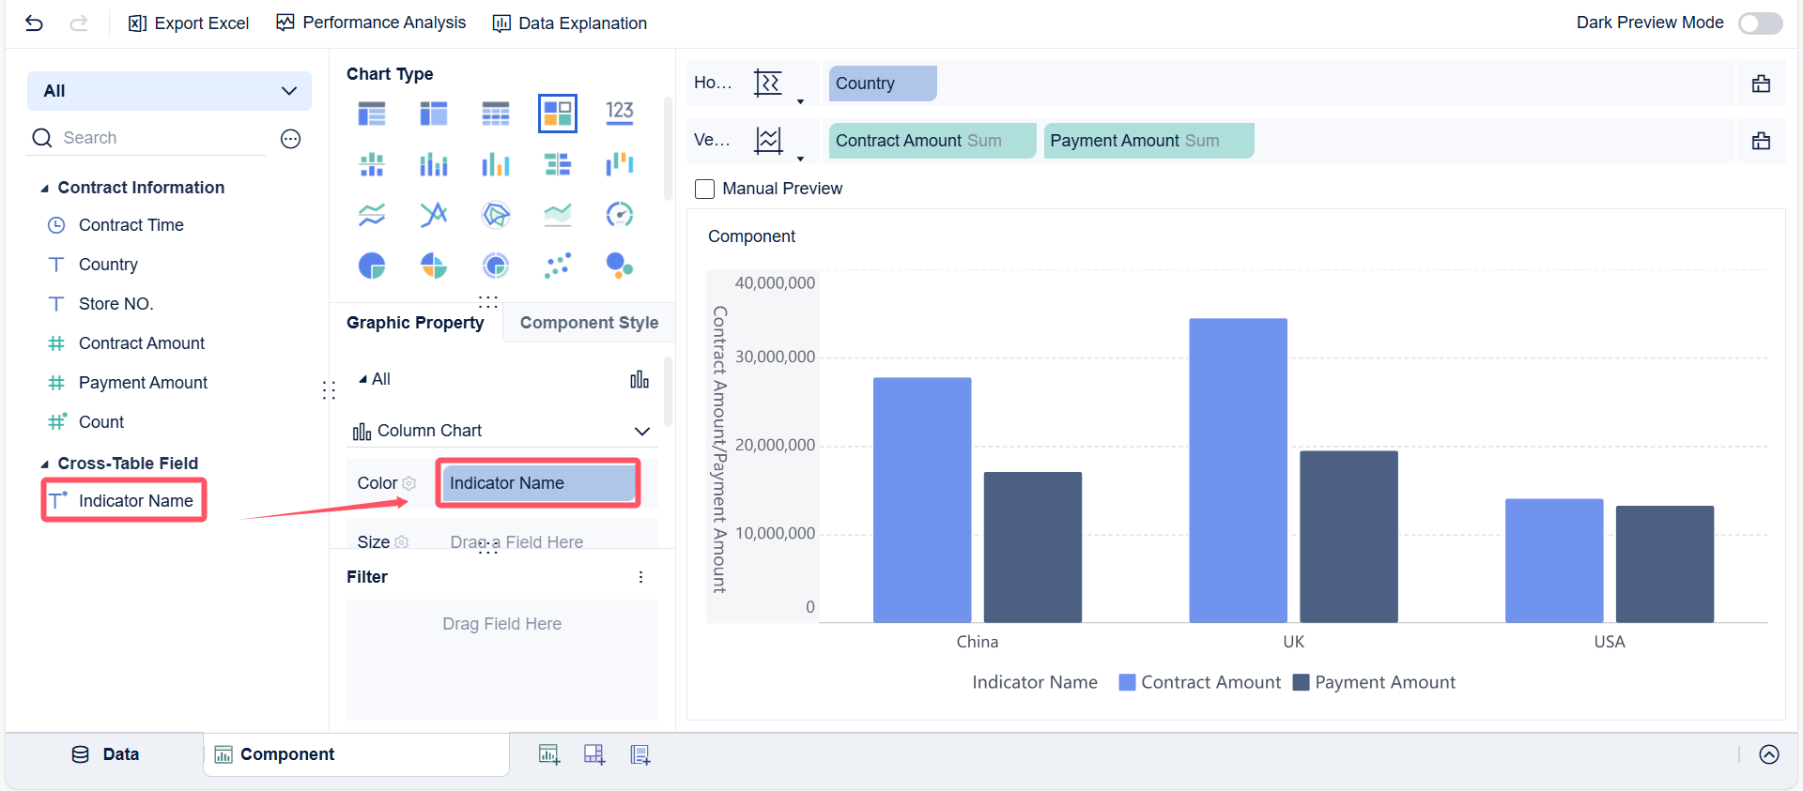Select the scatter chart icon
Screen dimensions: 1803x791
click(x=558, y=266)
